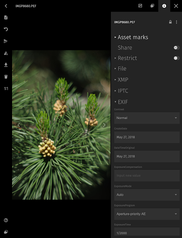Viewport: 182px width, 238px height.
Task: Collapse the EXIF section
Action: point(121,102)
